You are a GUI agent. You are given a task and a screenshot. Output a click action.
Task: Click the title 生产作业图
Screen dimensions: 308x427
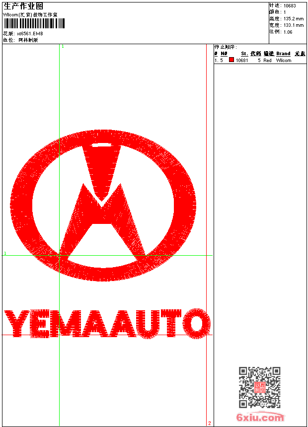tap(23, 6)
